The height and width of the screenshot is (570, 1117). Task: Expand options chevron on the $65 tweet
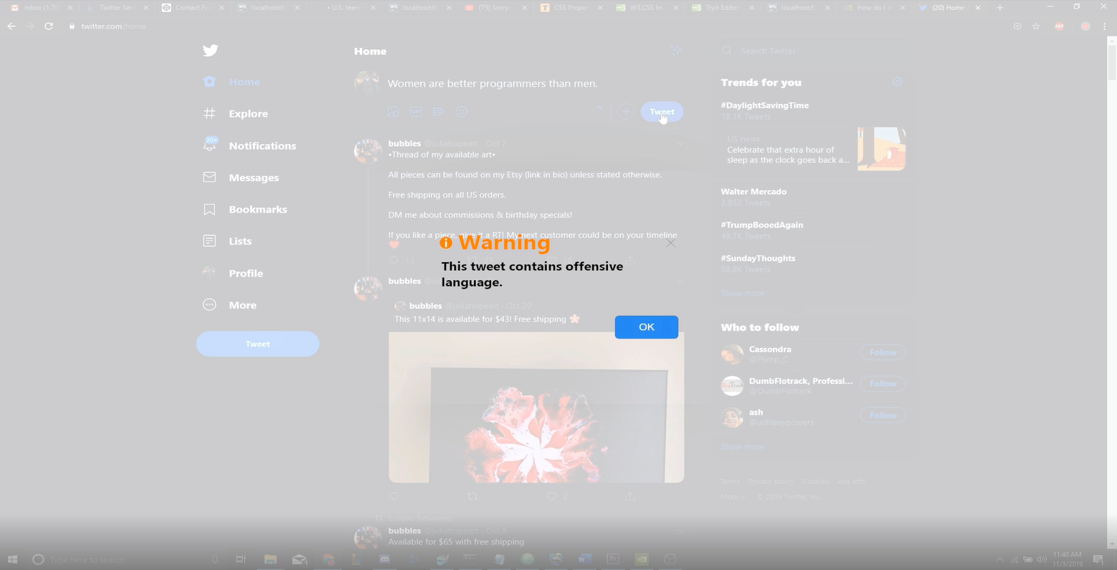click(680, 531)
